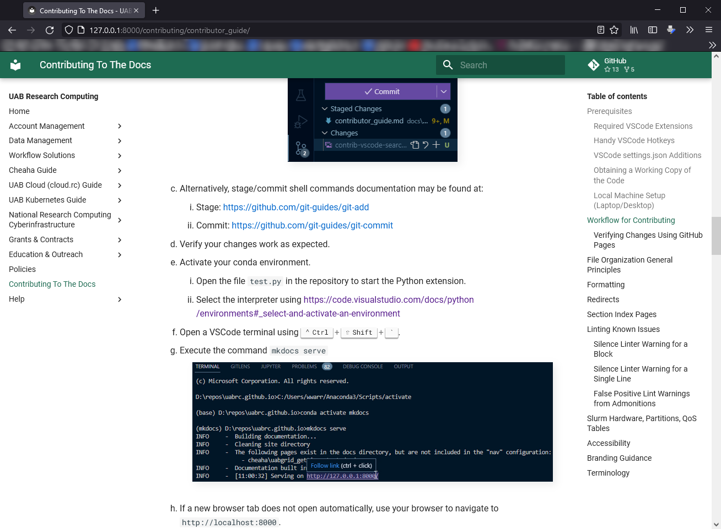
Task: Toggle reader view in the address bar
Action: coord(601,30)
